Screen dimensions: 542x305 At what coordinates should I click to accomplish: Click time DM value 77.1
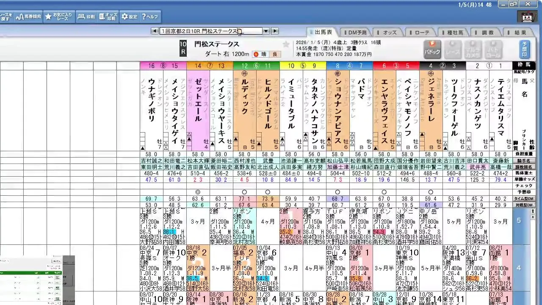[x=245, y=199]
